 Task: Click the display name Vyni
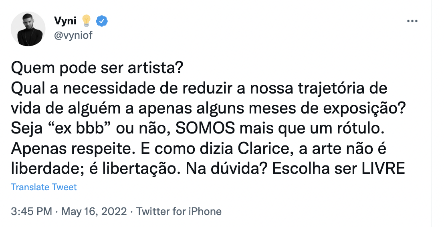pos(65,20)
